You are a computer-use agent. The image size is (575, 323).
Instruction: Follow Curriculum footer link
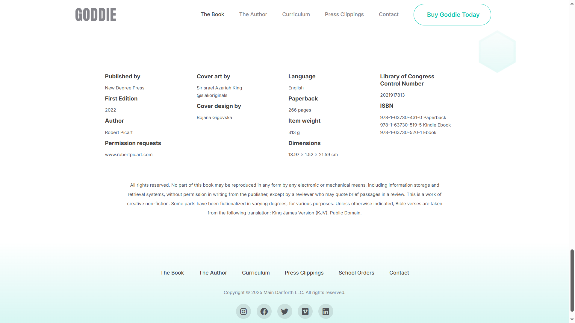click(x=256, y=273)
